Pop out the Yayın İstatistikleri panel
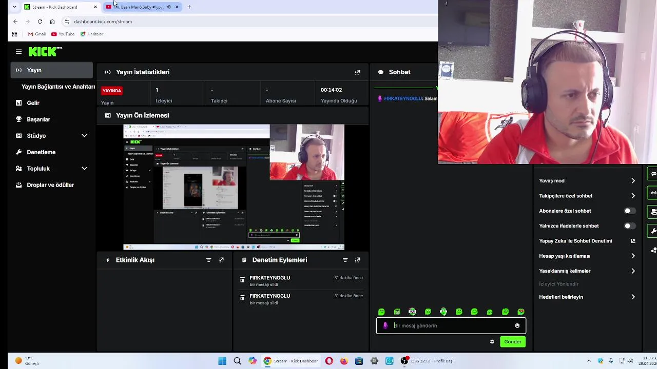This screenshot has height=369, width=657. point(358,72)
